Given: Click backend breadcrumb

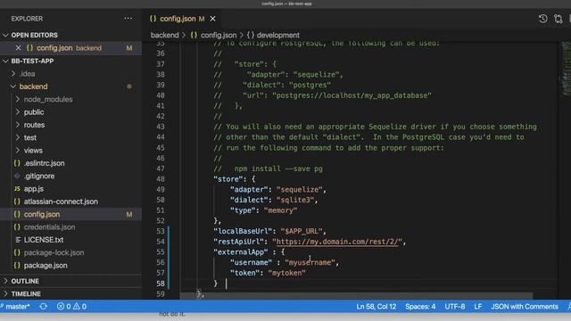Looking at the screenshot, I should (x=164, y=36).
